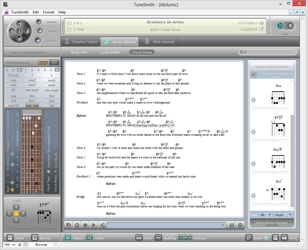
Task: Open the Major scale dropdown
Action: 283,215
